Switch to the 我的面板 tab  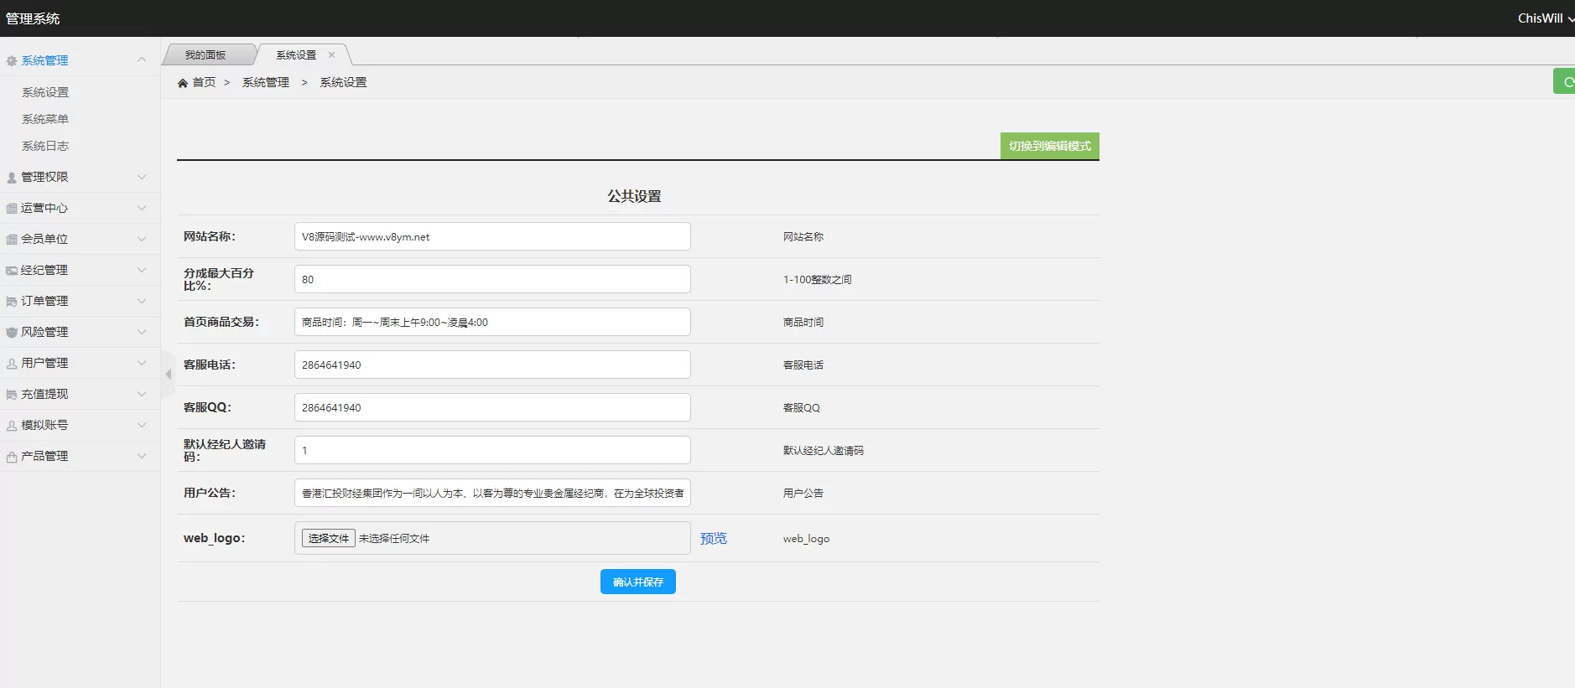coord(205,55)
